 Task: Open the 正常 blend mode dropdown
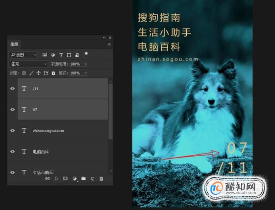(x=28, y=64)
